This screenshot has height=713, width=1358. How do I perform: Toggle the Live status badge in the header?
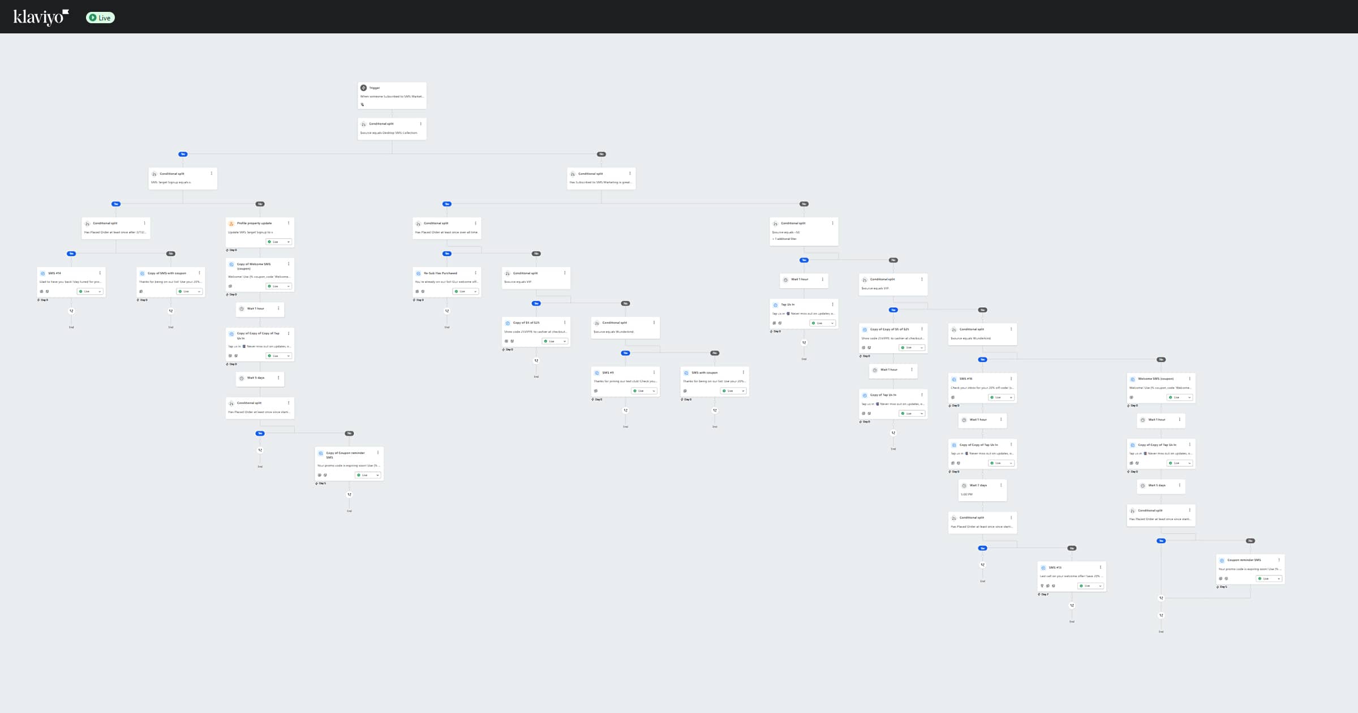pyautogui.click(x=100, y=18)
